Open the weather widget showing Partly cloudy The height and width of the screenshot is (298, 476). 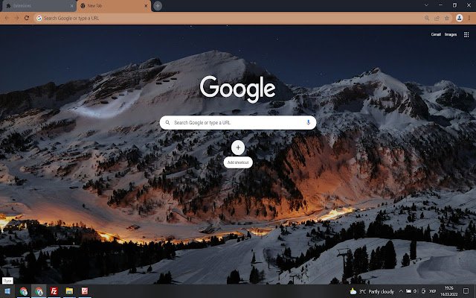pos(372,291)
